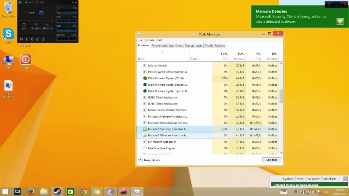The width and height of the screenshot is (349, 196).
Task: Sort processes by the CPU column
Action: (x=220, y=56)
